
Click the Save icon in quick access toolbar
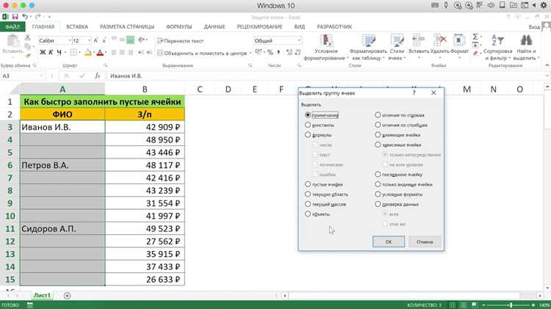point(15,16)
